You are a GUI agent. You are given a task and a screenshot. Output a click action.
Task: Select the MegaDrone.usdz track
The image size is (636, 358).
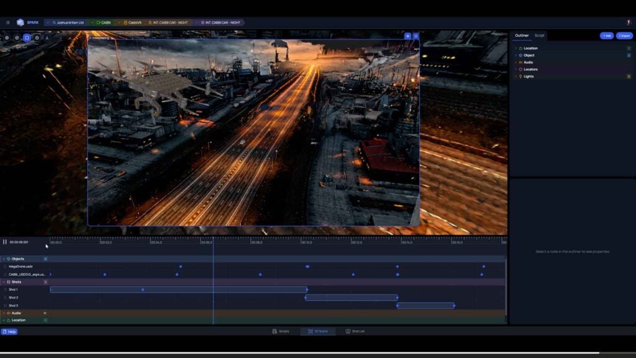pyautogui.click(x=20, y=267)
